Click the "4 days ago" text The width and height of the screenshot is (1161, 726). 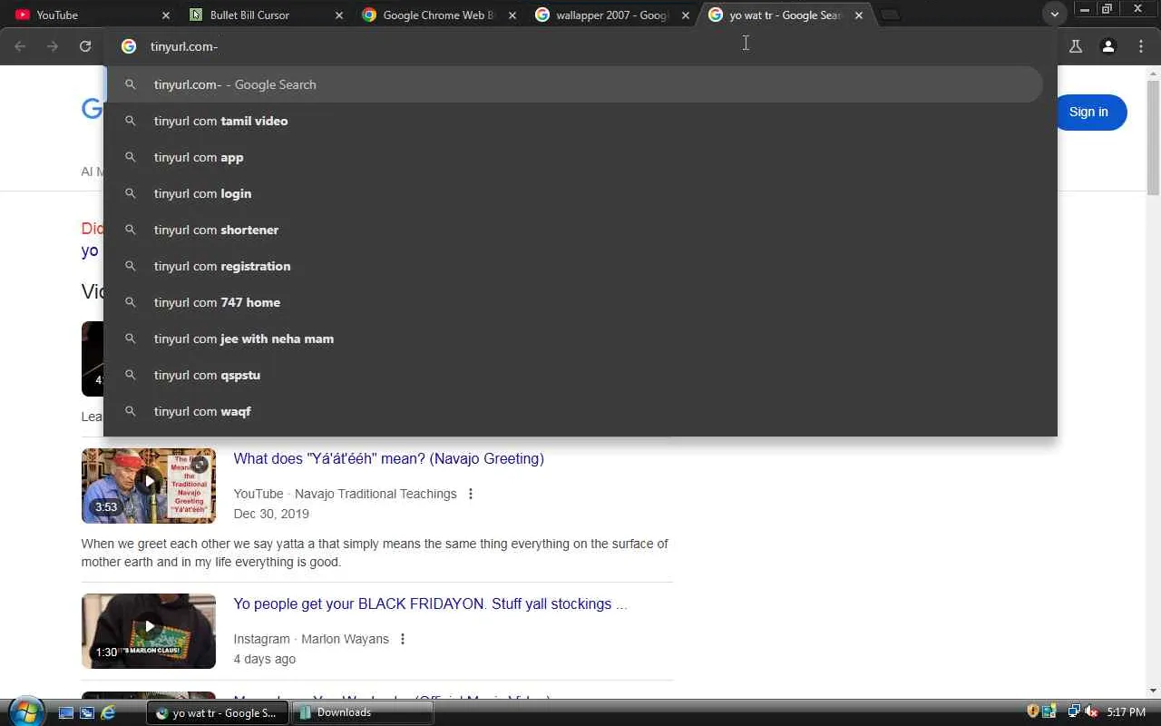pyautogui.click(x=265, y=659)
